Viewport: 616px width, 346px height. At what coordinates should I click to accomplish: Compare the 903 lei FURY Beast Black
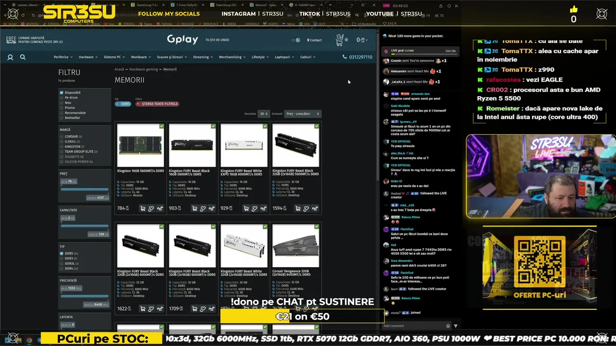[212, 209]
